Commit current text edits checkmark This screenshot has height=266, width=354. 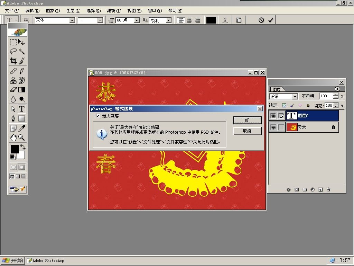271,20
